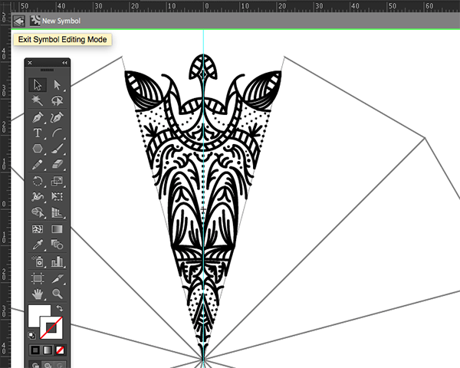Activate the Eyedropper tool
460x368 pixels.
(37, 245)
